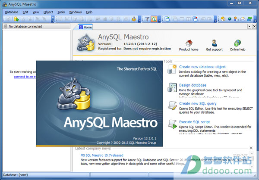Viewport: 259px width, 180px height.
Task: Click the Get support person icon
Action: coord(214,43)
